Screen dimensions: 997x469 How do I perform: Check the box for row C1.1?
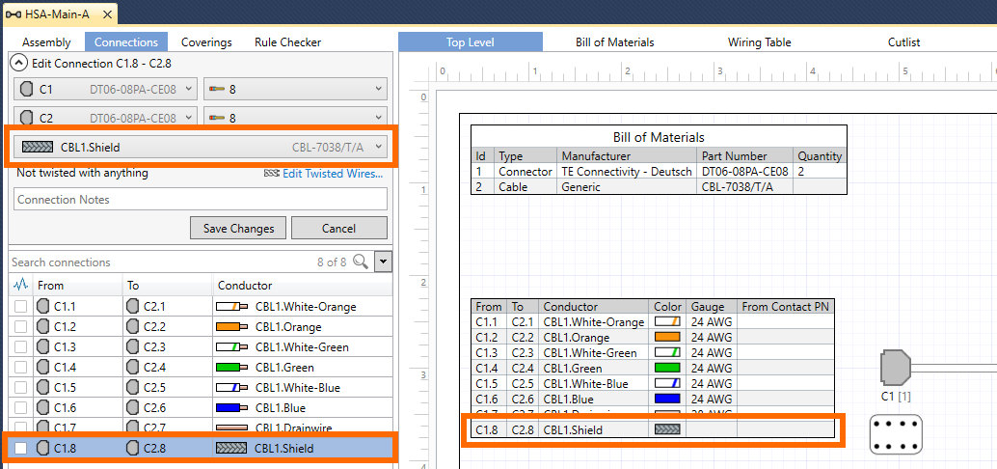[21, 307]
